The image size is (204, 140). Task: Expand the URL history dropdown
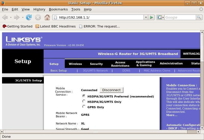146,17
